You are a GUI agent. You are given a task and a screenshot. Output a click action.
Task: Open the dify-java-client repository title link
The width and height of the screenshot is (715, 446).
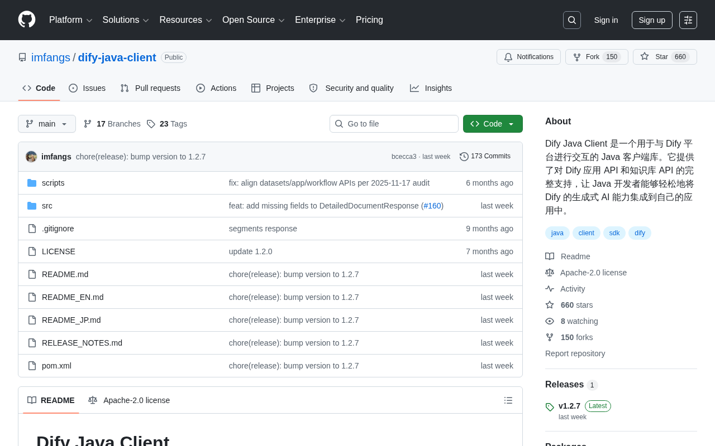[117, 57]
